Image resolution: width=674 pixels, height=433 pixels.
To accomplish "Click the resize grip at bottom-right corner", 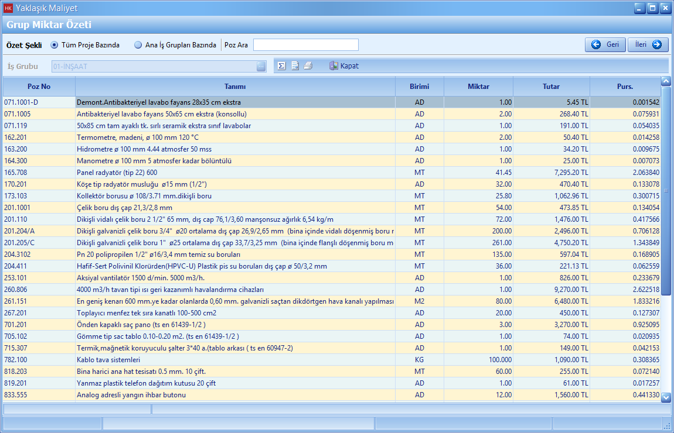I will (666, 425).
